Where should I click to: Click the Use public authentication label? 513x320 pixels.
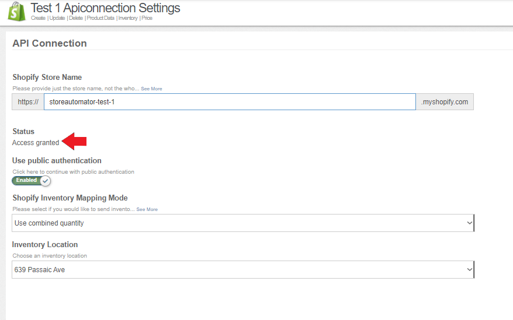coord(57,161)
